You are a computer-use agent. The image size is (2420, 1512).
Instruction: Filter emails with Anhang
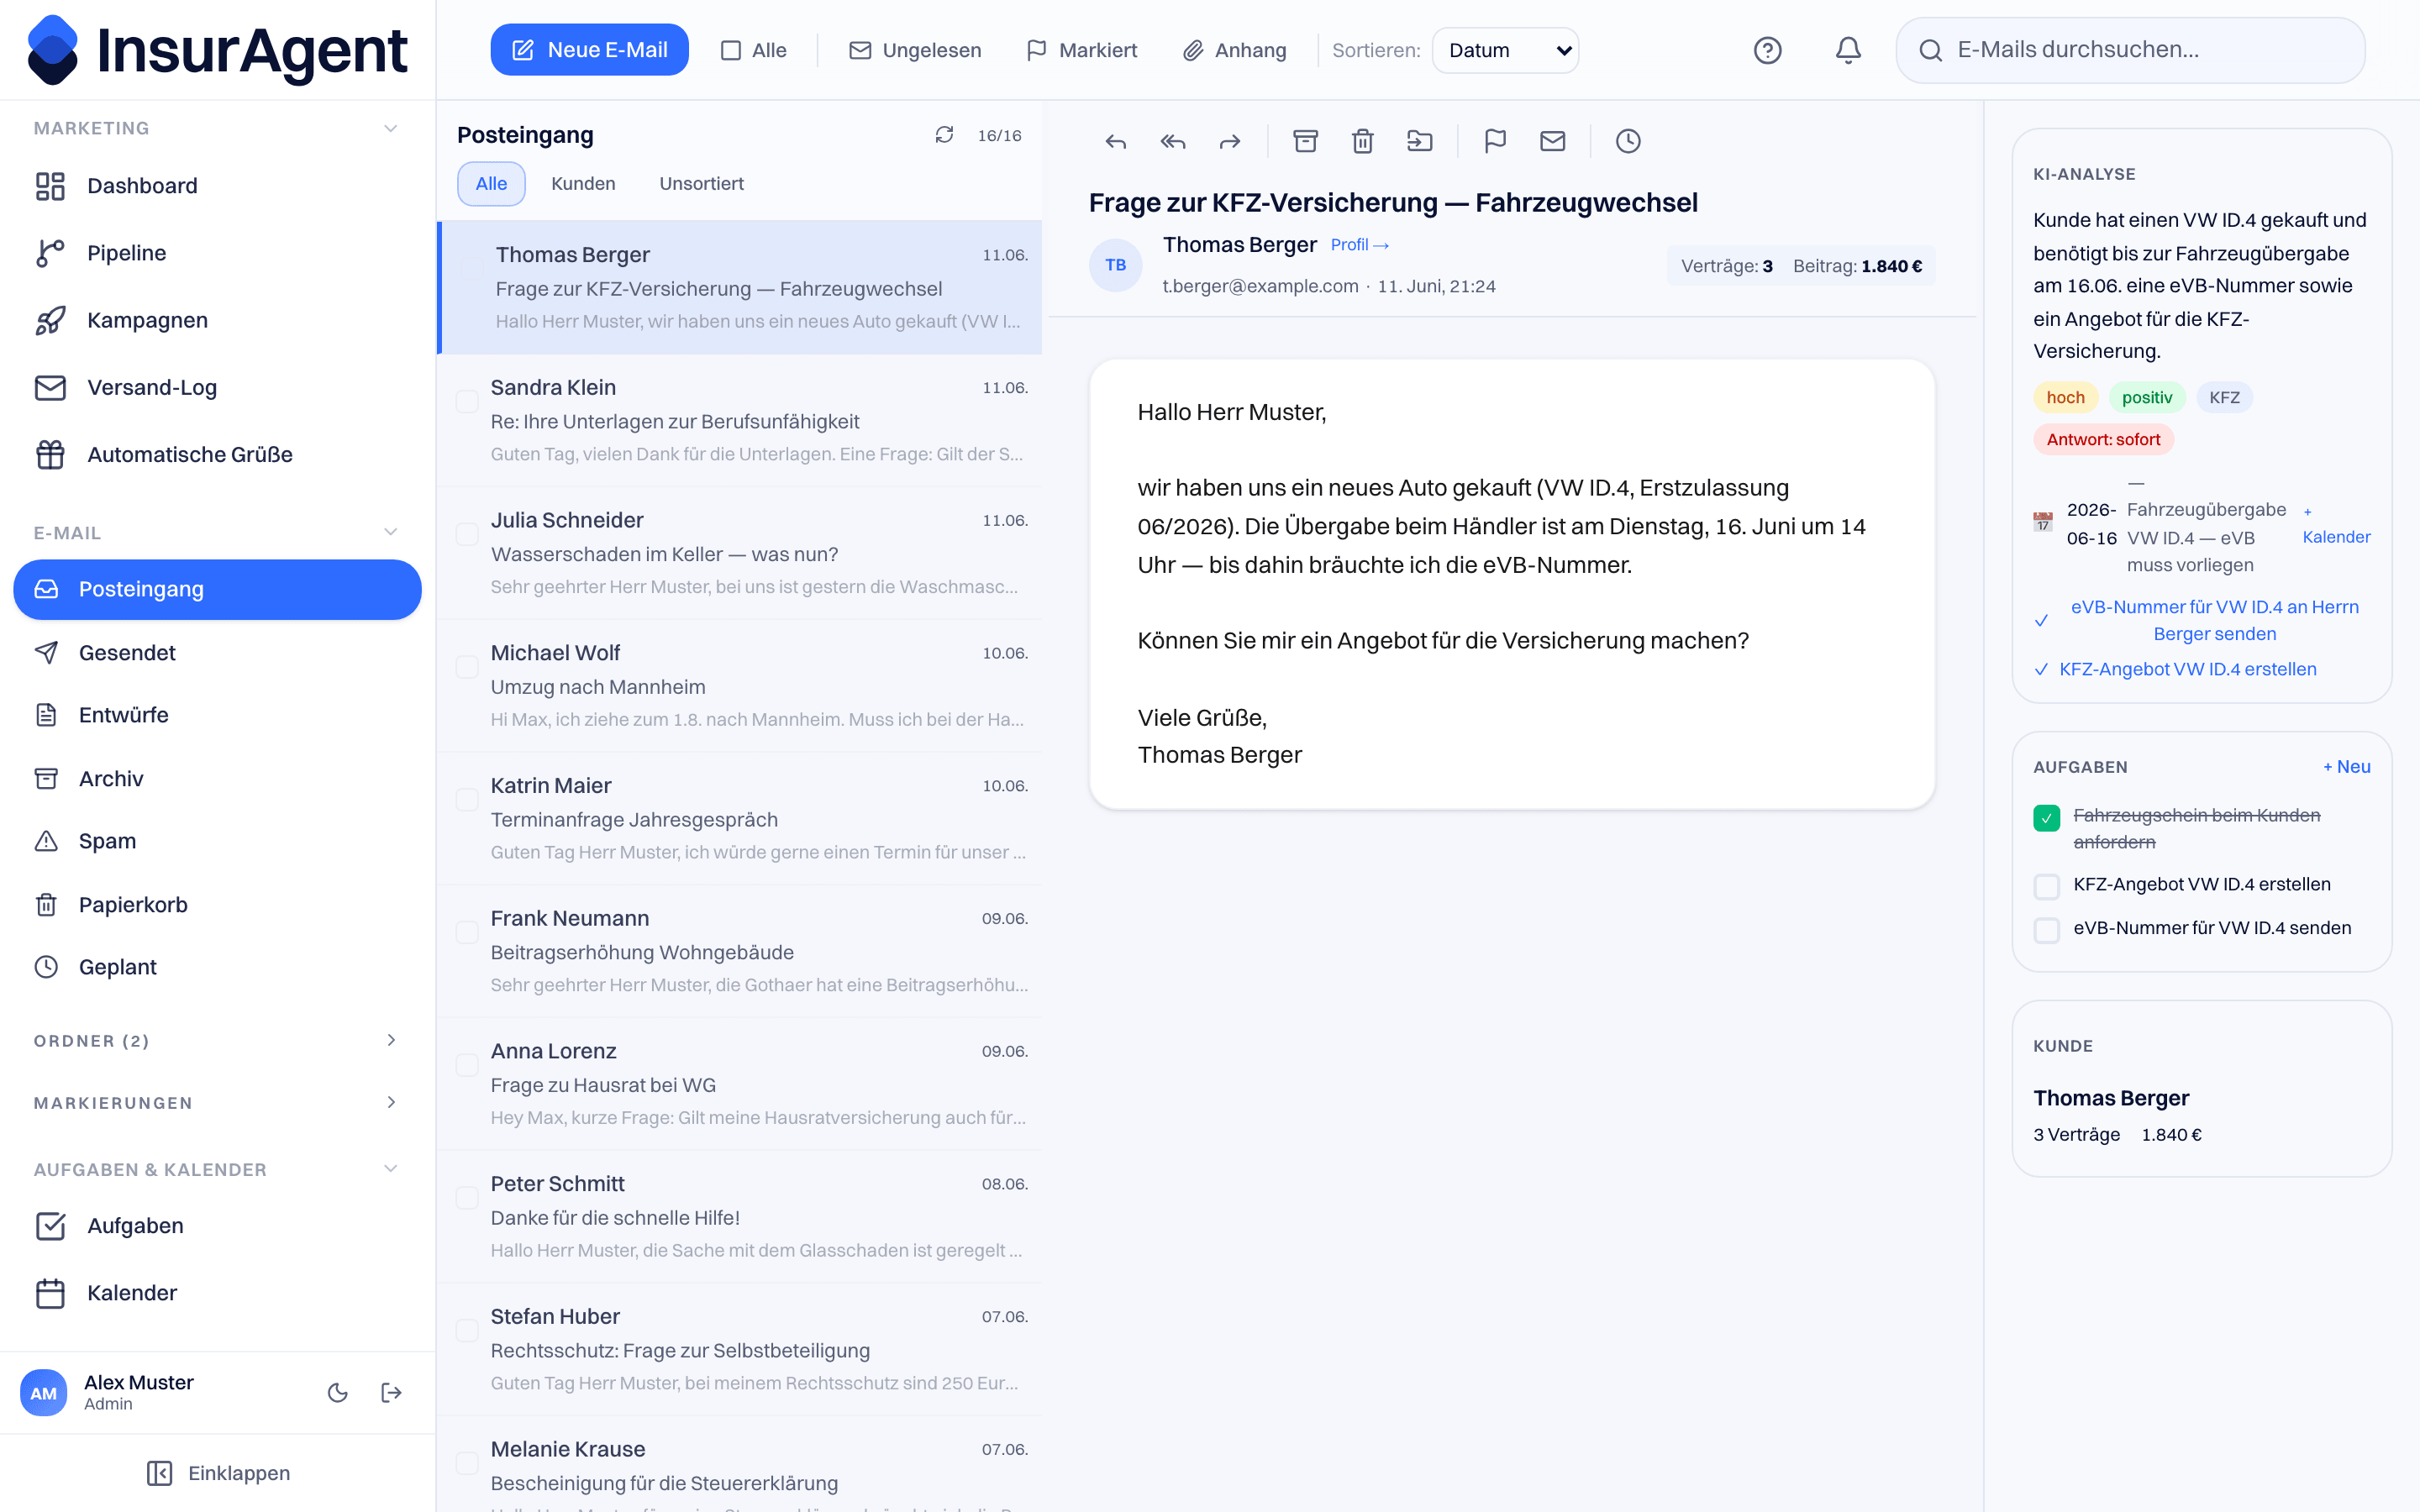[1235, 50]
